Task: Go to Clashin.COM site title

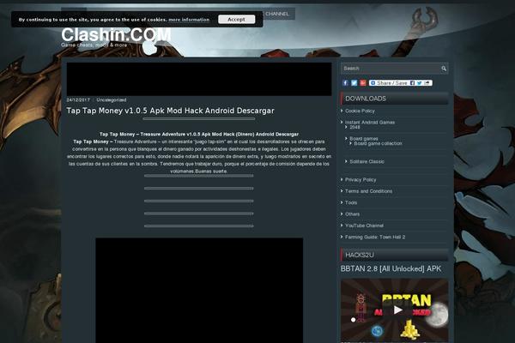Action: (x=116, y=34)
